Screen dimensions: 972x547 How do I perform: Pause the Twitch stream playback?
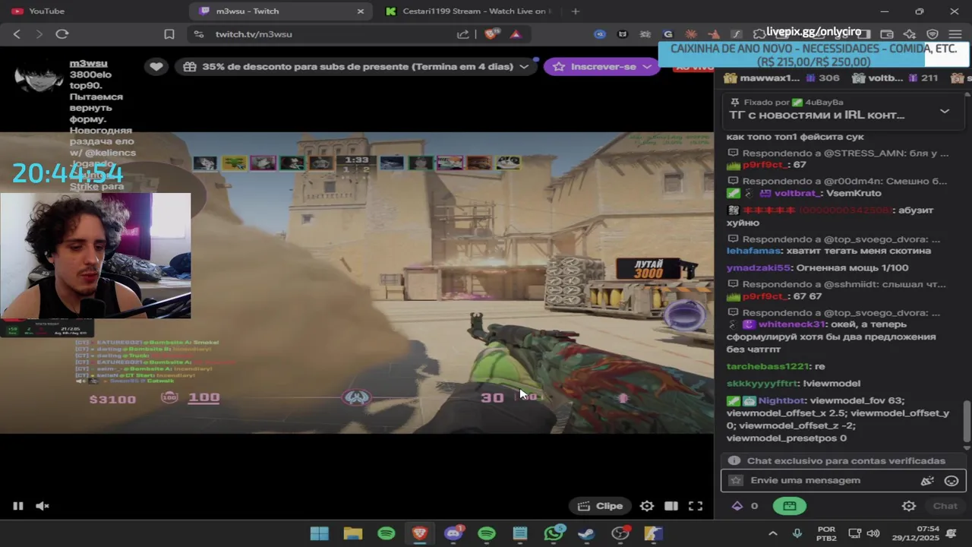point(17,506)
